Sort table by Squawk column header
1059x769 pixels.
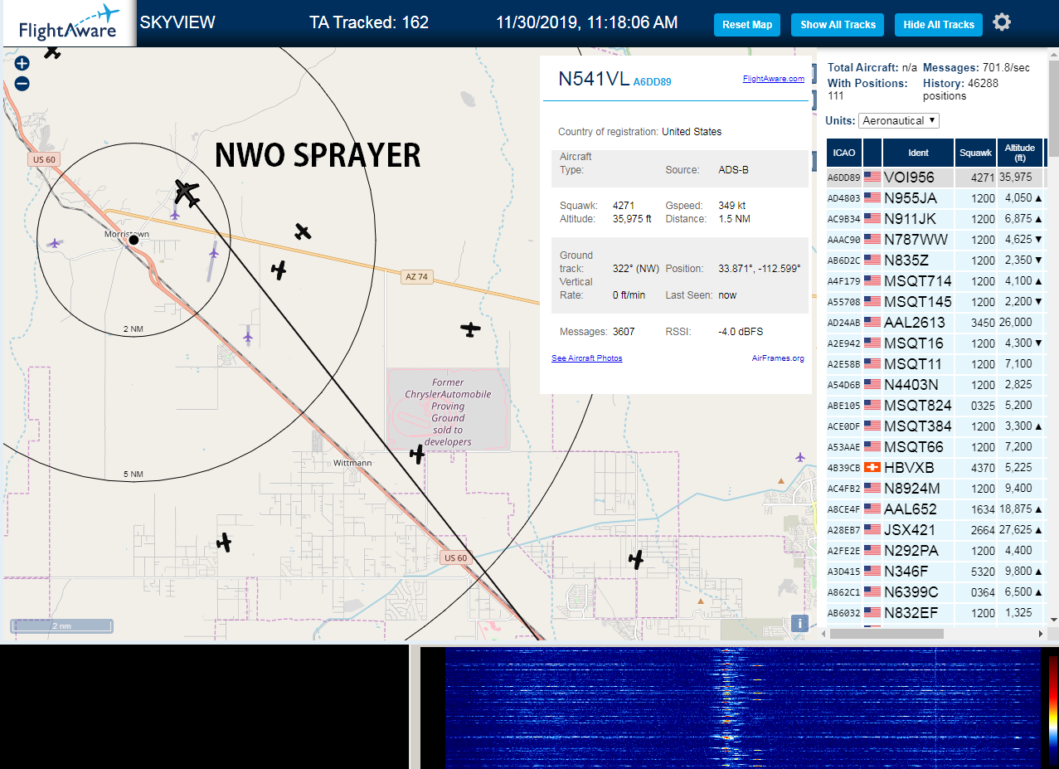coord(975,153)
